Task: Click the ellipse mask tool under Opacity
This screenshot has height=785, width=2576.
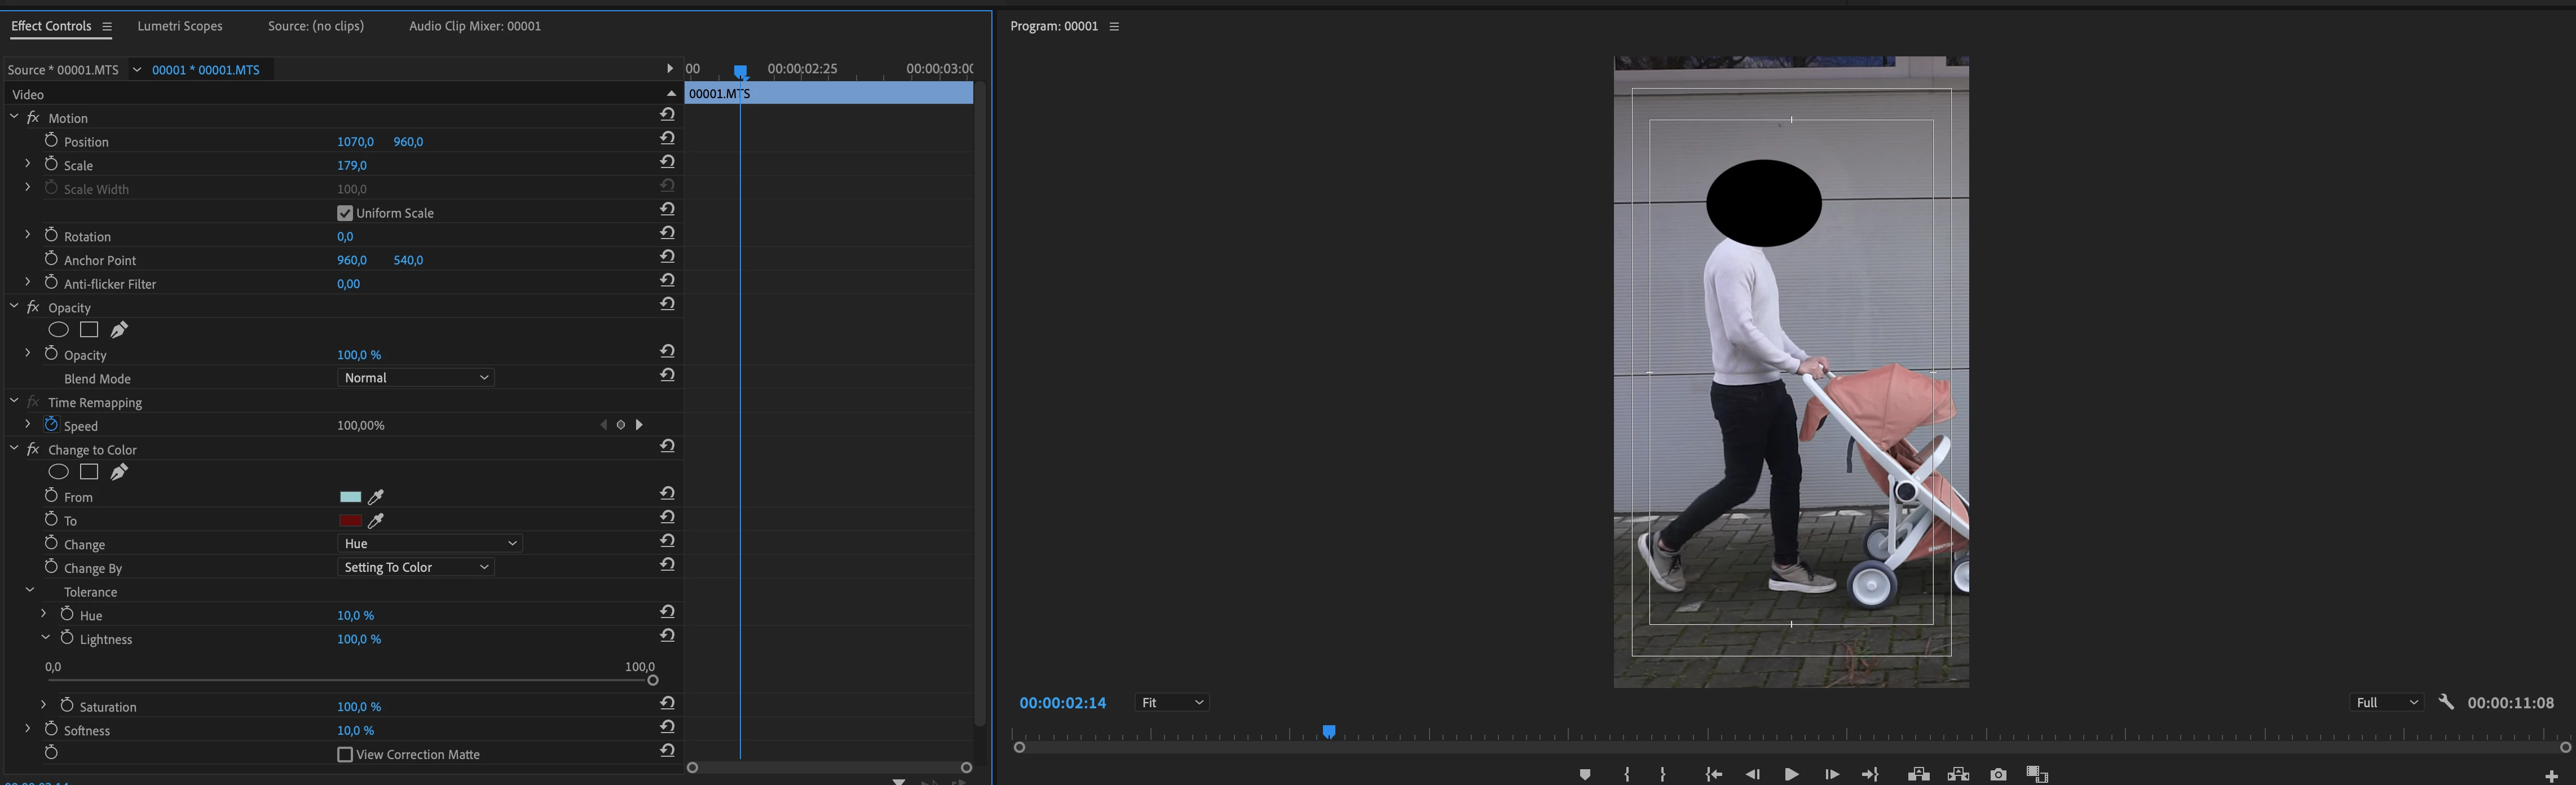Action: pos(58,330)
